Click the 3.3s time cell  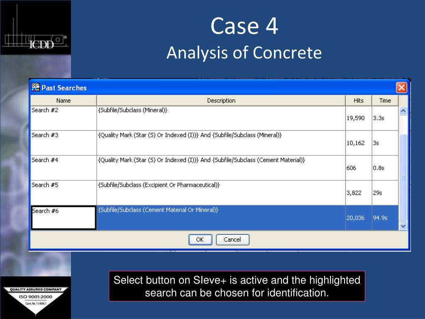(385, 118)
